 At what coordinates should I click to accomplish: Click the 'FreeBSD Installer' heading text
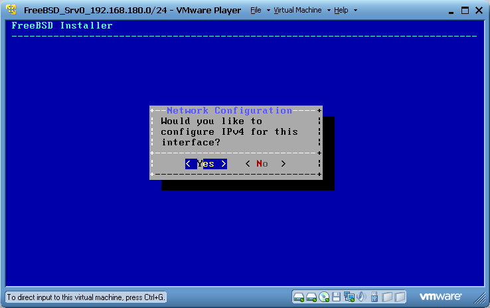(x=62, y=25)
